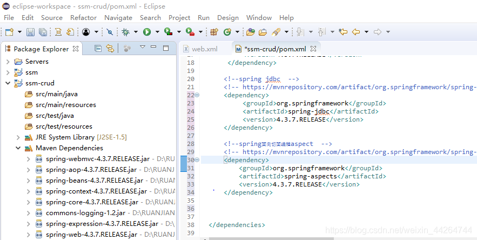Click the New Java Package icon
Image resolution: width=477 pixels, height=240 pixels.
click(x=214, y=32)
